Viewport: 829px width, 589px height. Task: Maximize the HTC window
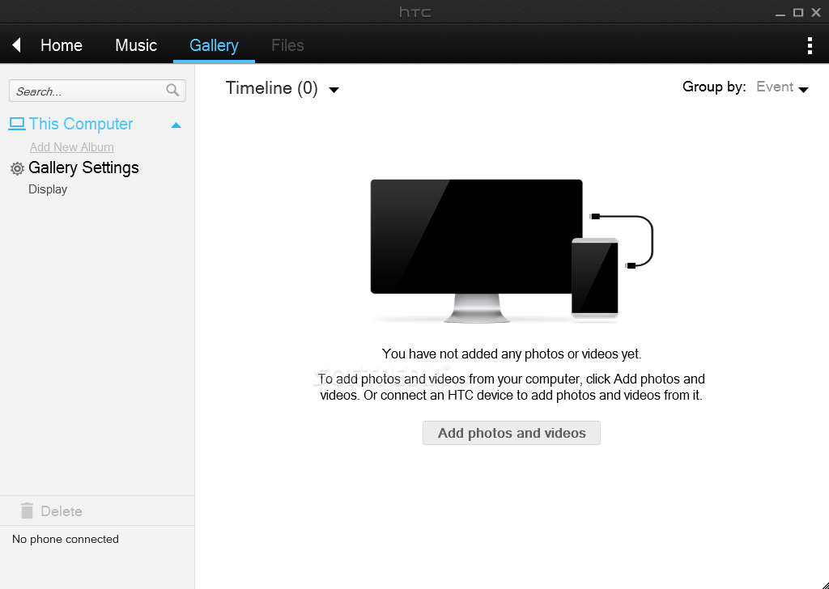pos(797,12)
